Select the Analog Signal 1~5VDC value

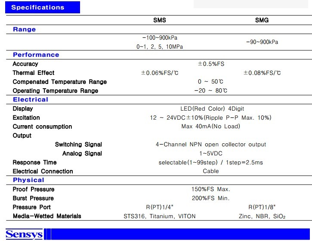[211, 154]
